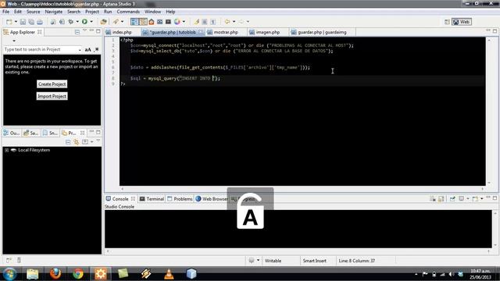Click the Print toolbar icon
The image size is (500, 281).
point(40,22)
